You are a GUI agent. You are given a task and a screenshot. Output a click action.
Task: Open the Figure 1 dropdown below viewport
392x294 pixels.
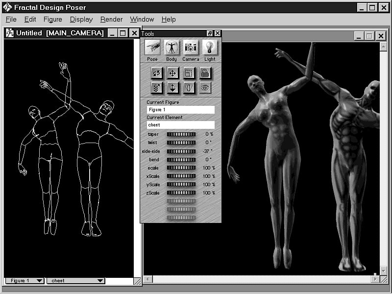[24, 281]
